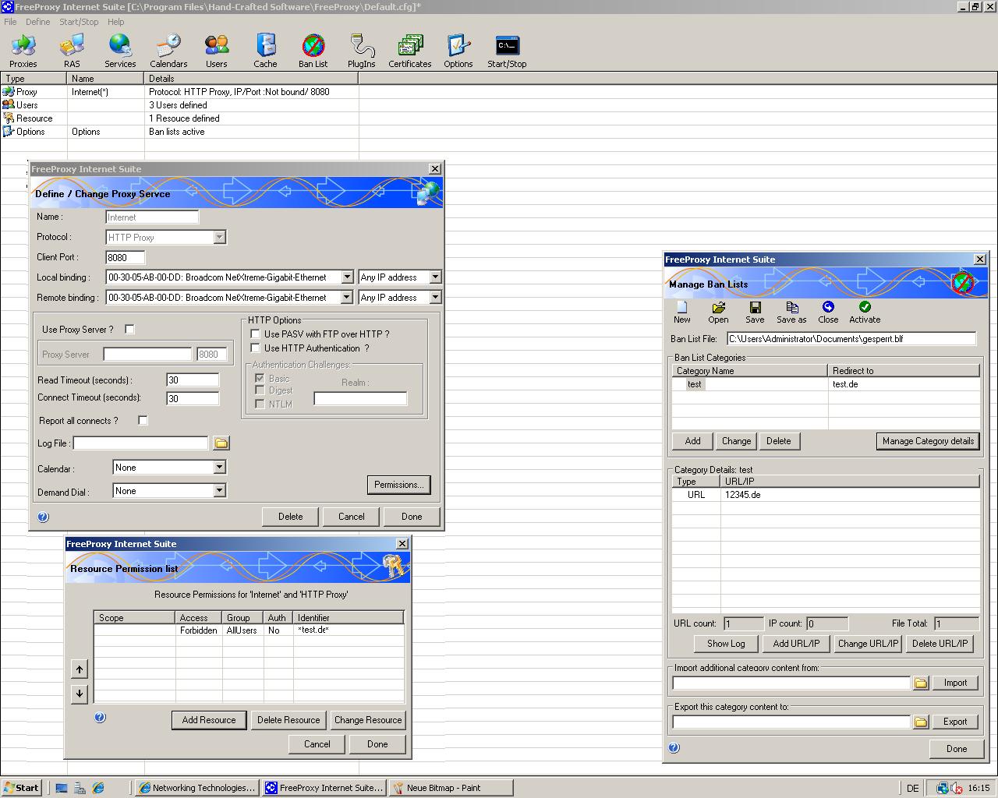Open the Define menu
The width and height of the screenshot is (998, 798).
coord(37,22)
